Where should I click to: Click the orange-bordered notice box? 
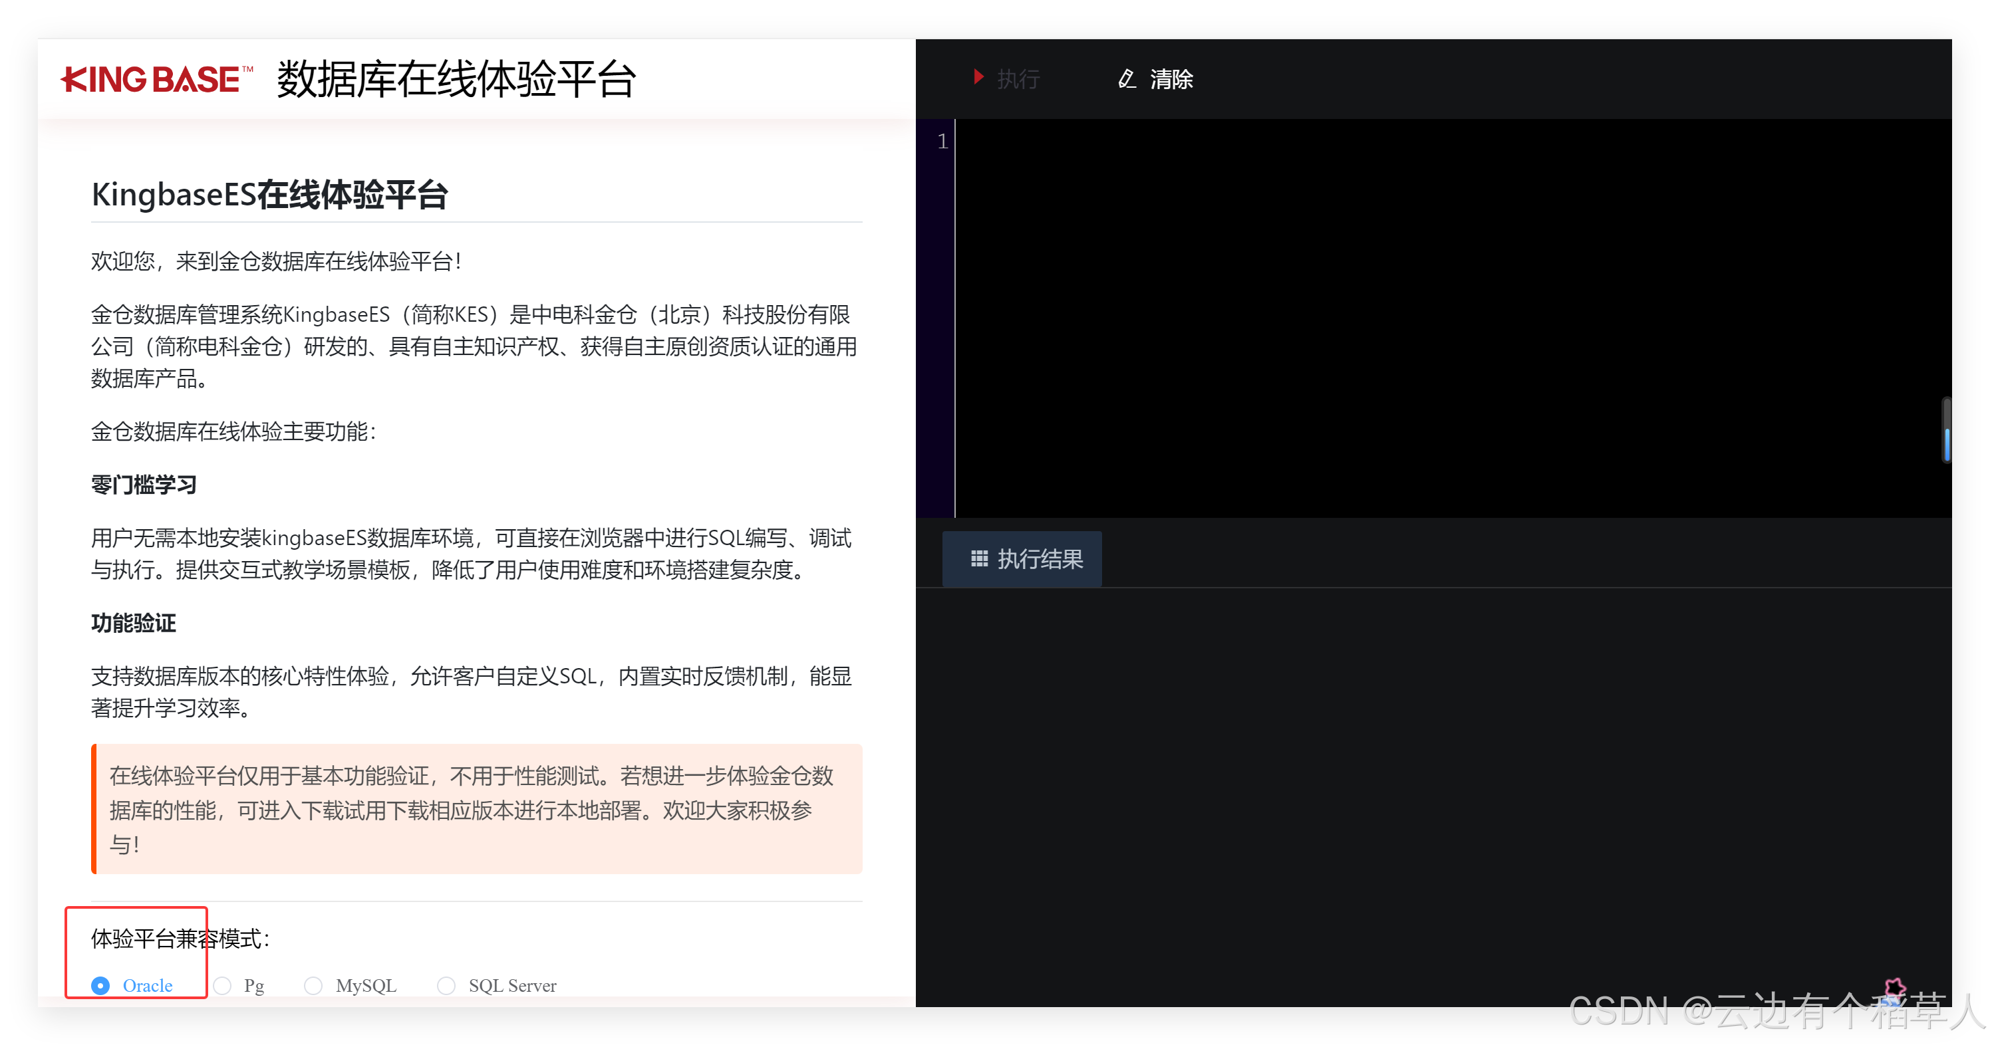pos(477,808)
